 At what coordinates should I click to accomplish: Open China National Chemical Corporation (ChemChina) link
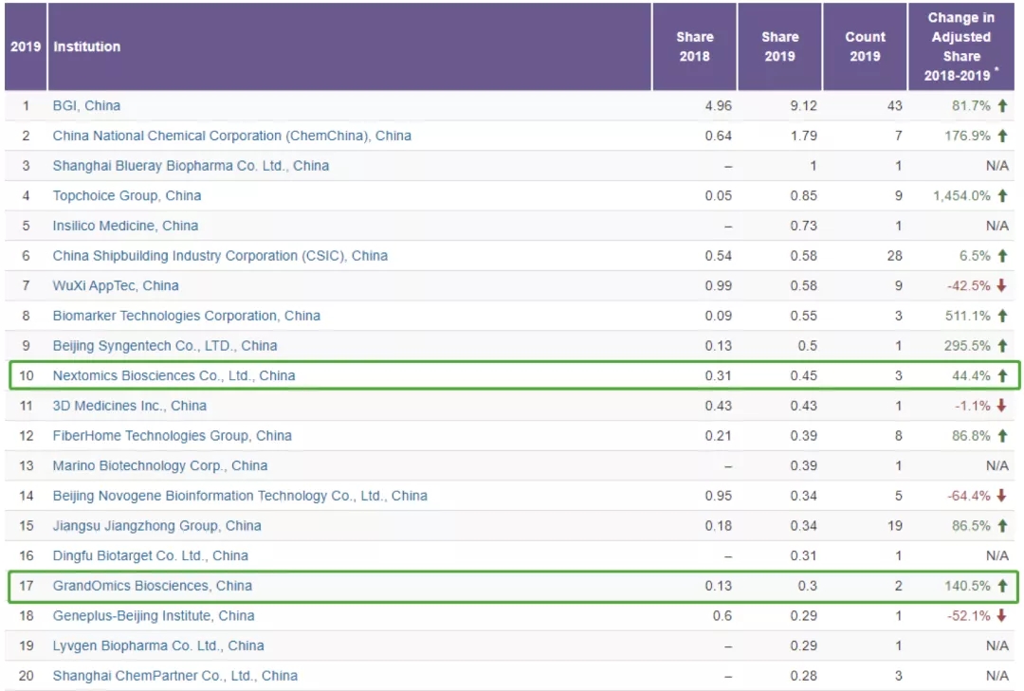pos(232,136)
